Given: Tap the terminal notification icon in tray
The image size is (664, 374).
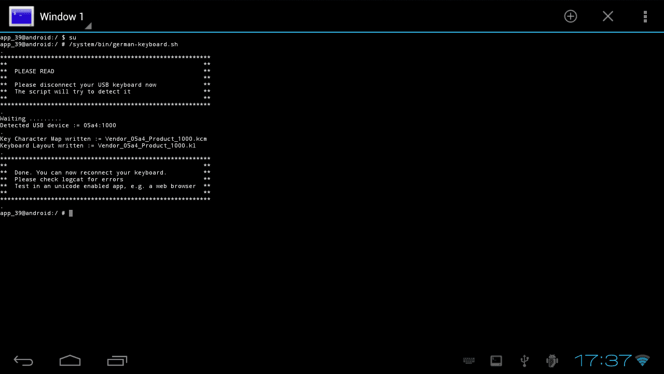Looking at the screenshot, I should [496, 360].
